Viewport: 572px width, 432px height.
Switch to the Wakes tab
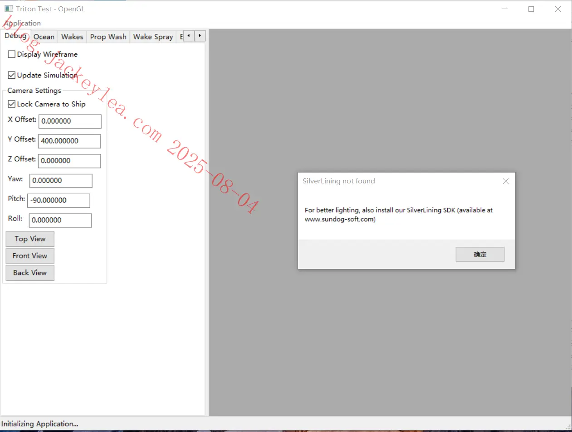(72, 37)
